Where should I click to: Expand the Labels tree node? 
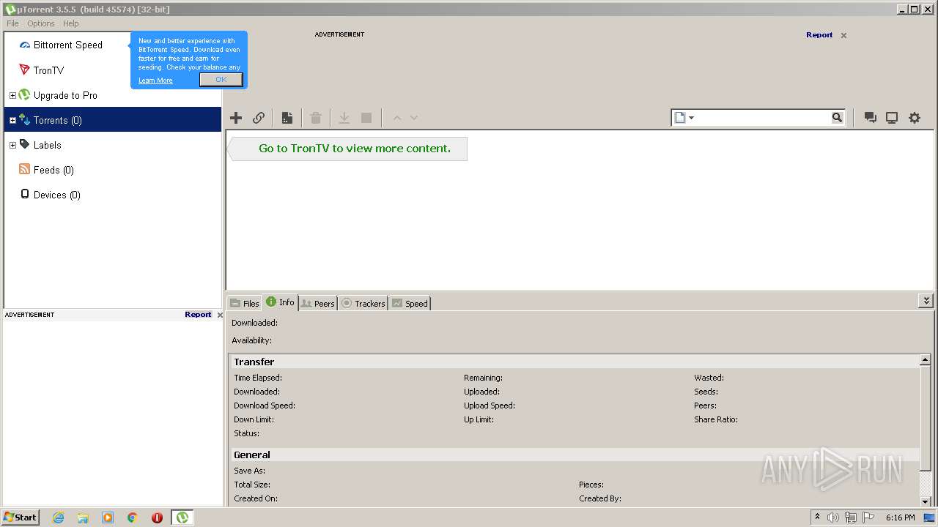(x=12, y=145)
